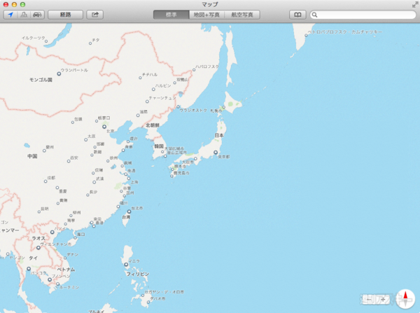Click the 鹿児島市 city label
This screenshot has height=313, width=420.
pos(181,173)
